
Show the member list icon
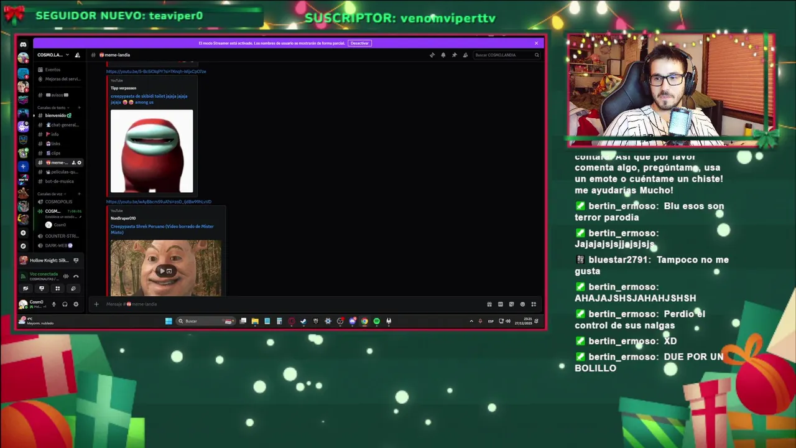[x=465, y=55]
